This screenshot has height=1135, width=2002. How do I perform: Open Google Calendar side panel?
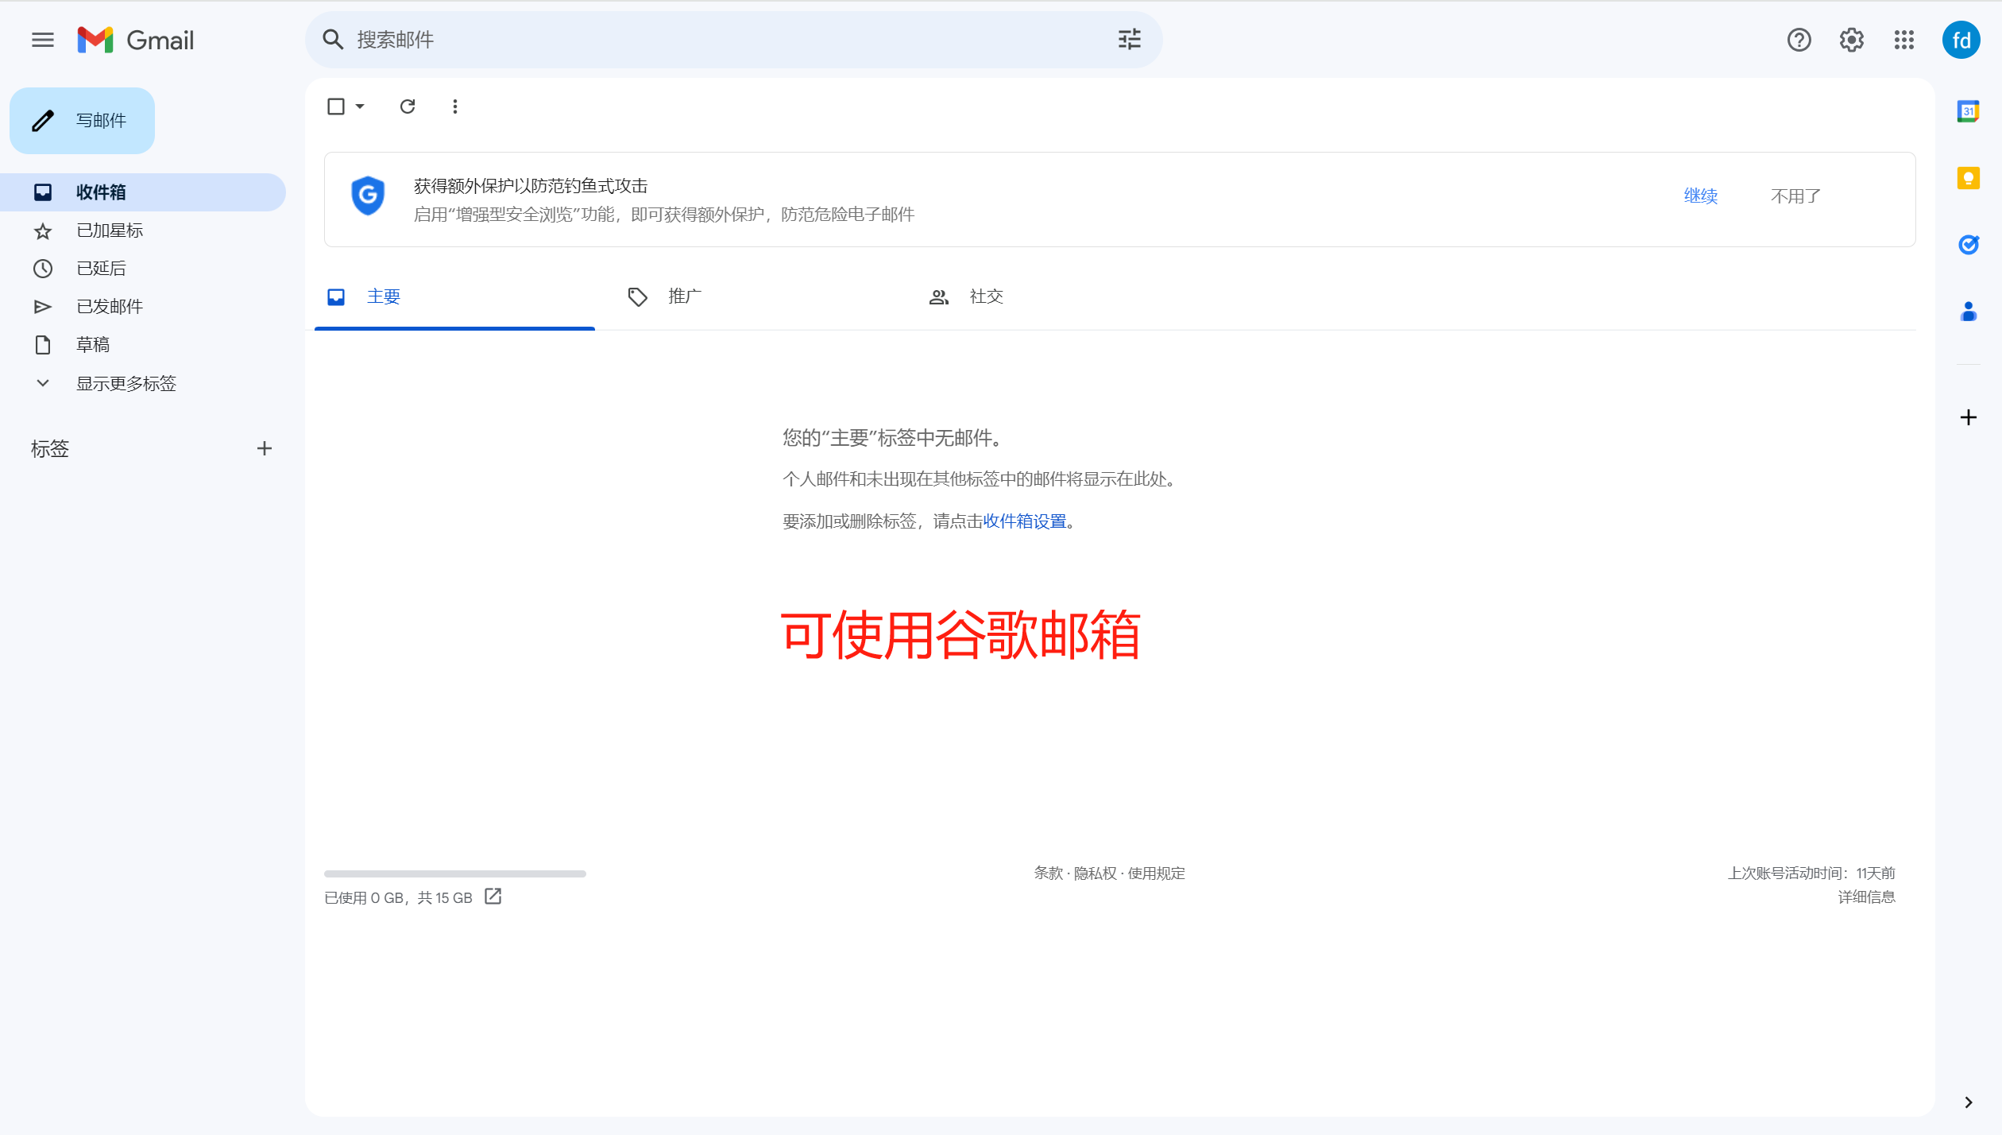tap(1968, 111)
